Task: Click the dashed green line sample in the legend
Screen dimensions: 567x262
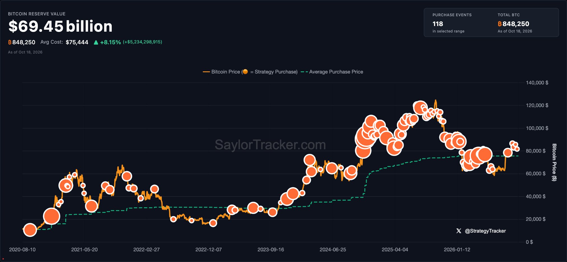Action: coord(304,72)
